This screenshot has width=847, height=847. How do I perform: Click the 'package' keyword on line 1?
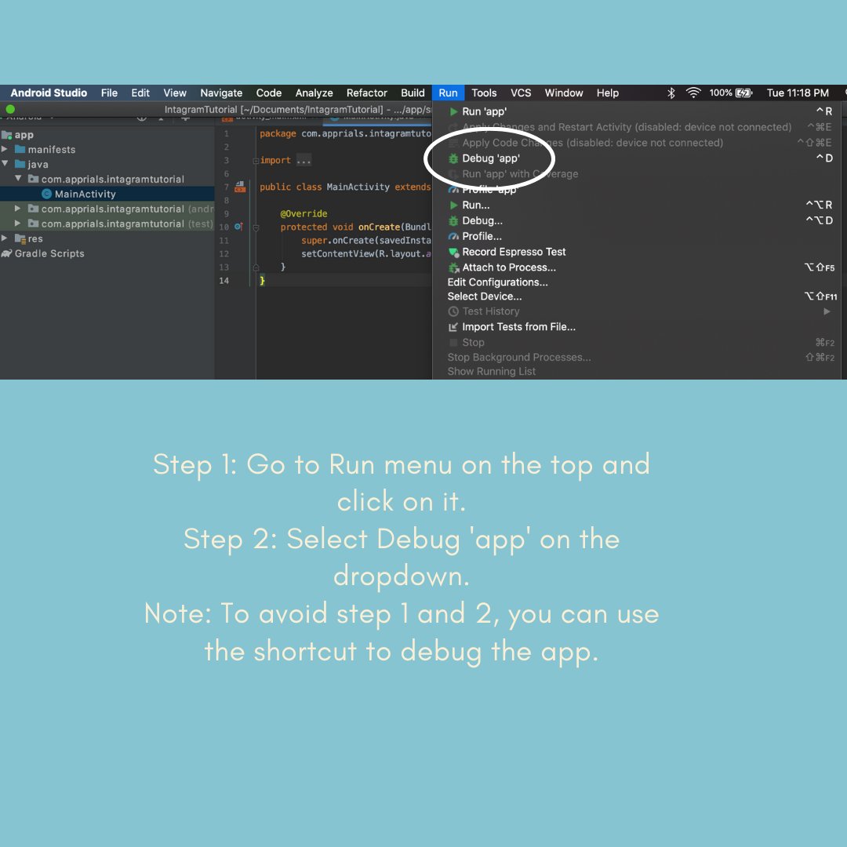pos(278,134)
